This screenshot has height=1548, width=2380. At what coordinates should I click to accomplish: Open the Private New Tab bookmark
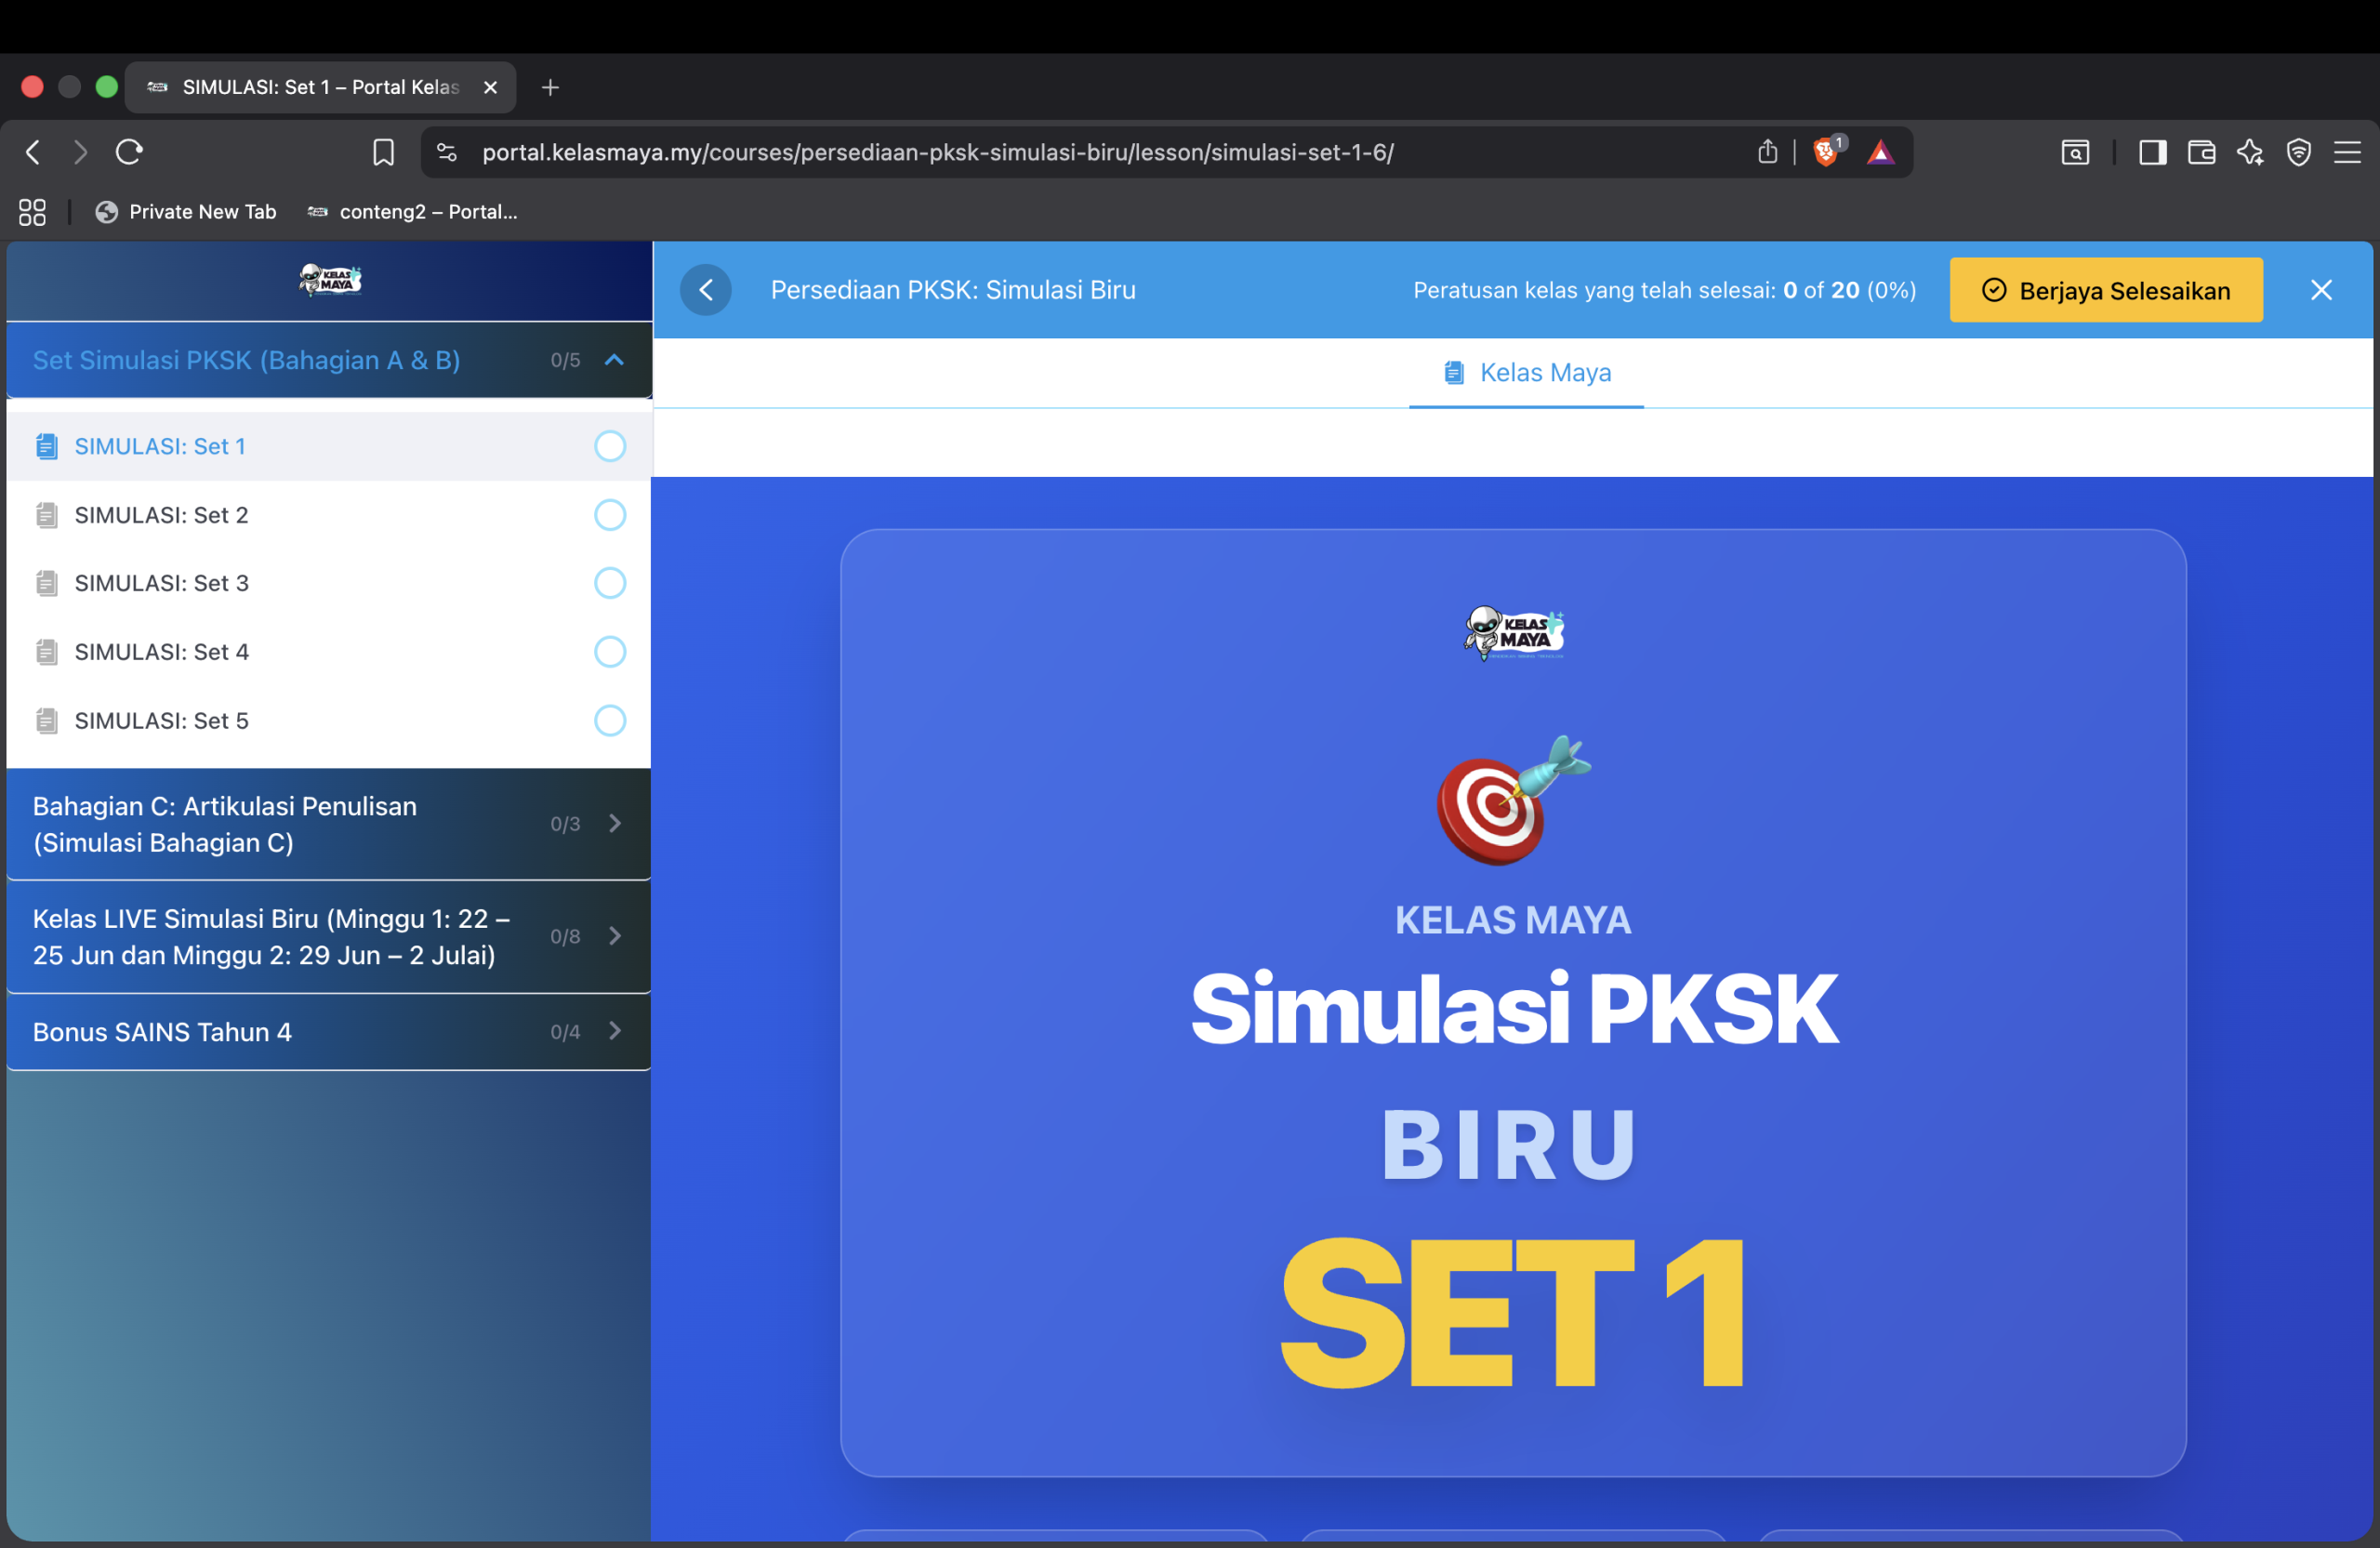pos(185,212)
